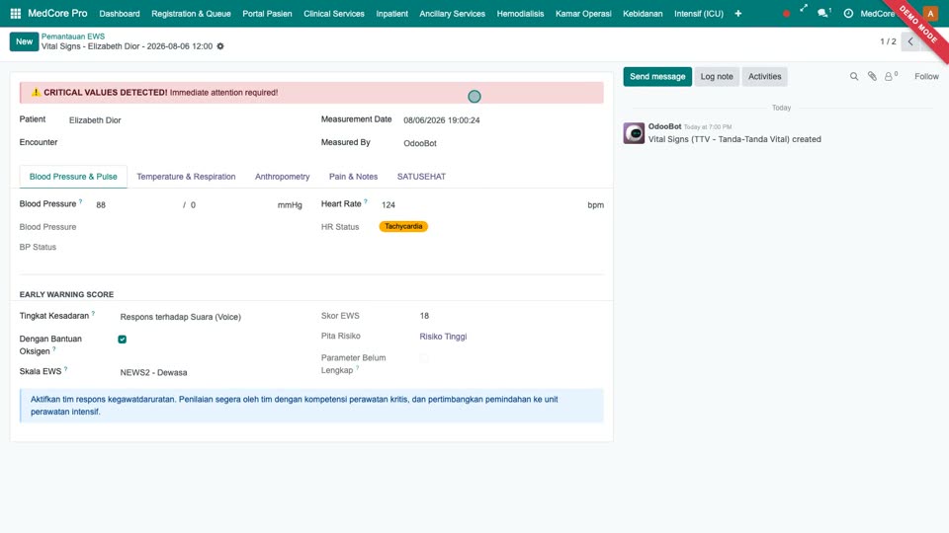This screenshot has width=949, height=533.
Task: Open Measurement Date picker field
Action: pyautogui.click(x=502, y=120)
